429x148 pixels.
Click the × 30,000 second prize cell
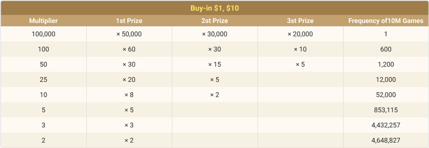click(214, 34)
